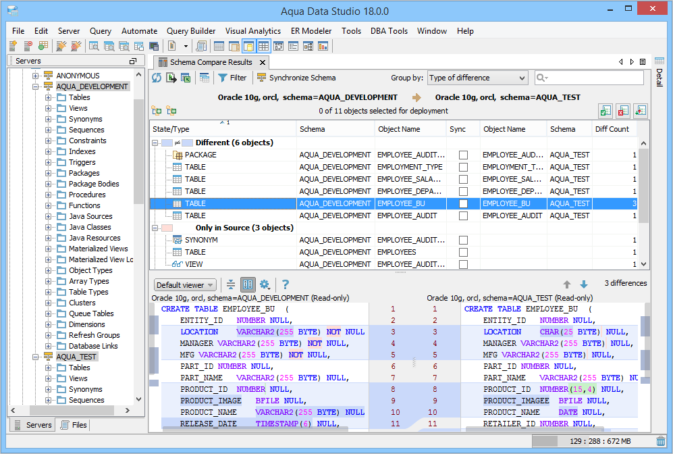Viewport: 673px width, 454px height.
Task: Open the Group by dropdown
Action: tap(477, 78)
